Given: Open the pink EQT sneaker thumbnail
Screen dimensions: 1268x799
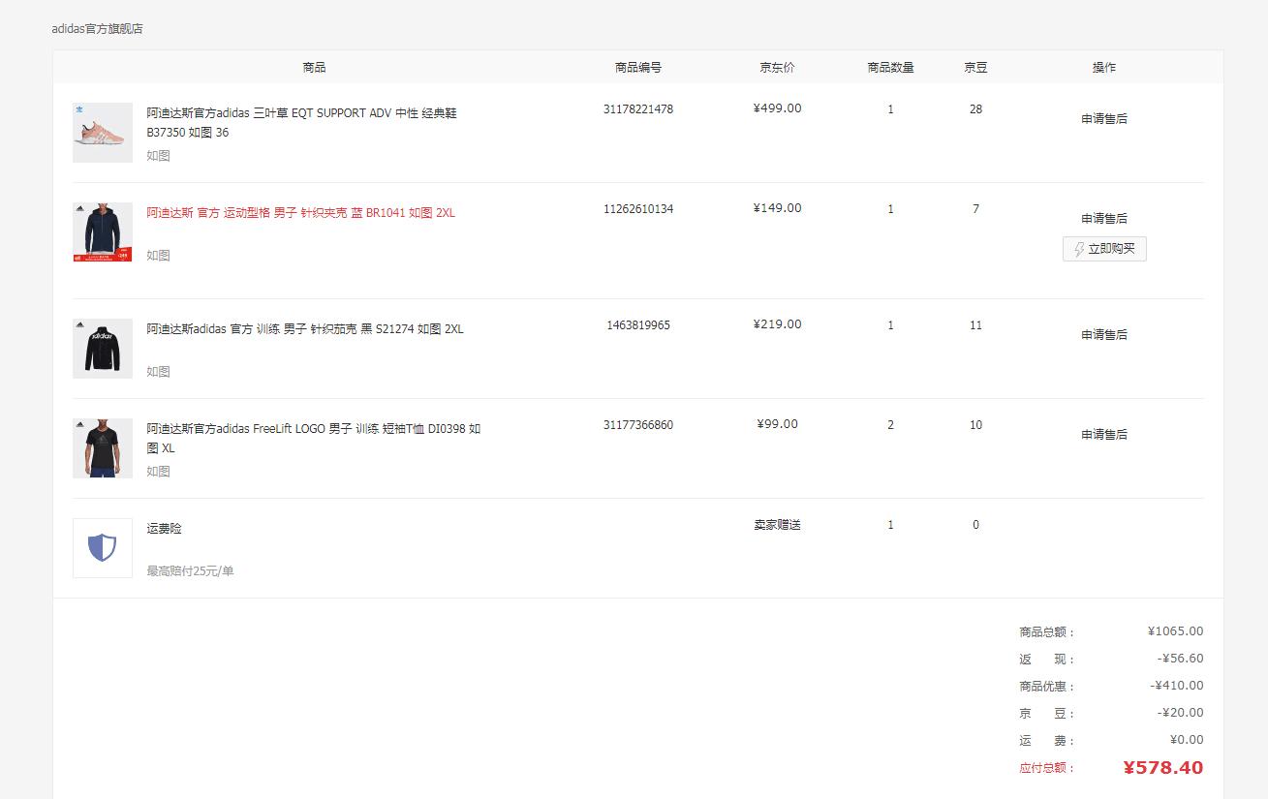Looking at the screenshot, I should [103, 133].
